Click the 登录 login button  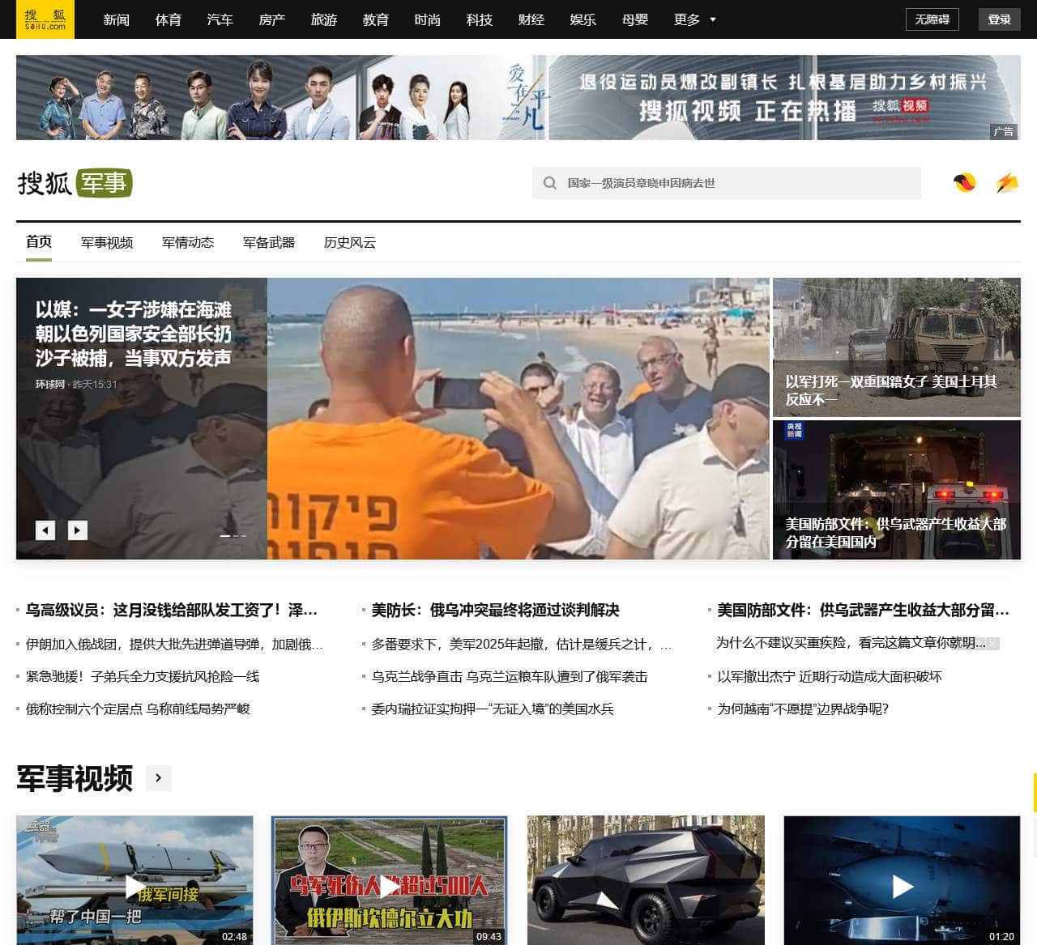click(x=1000, y=19)
